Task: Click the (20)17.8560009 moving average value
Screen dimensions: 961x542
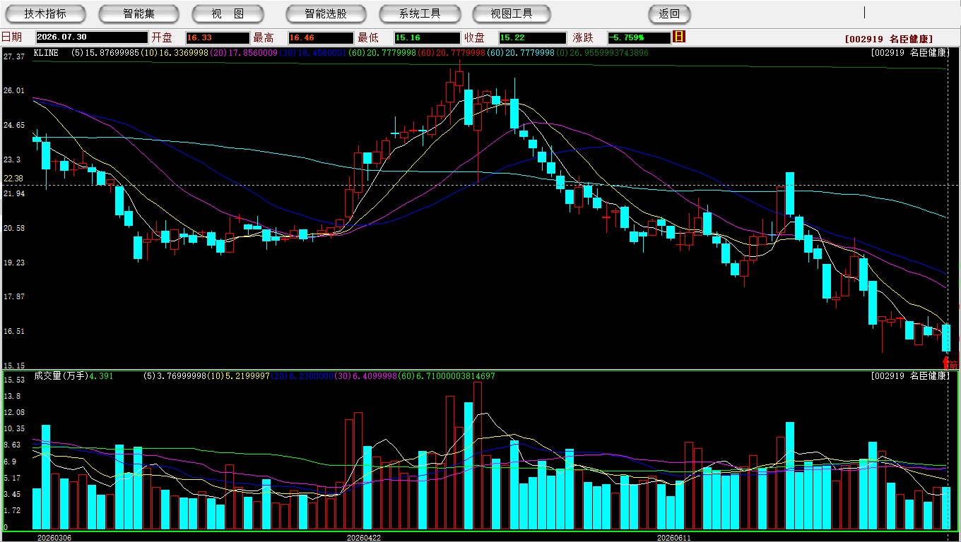Action: (x=243, y=53)
